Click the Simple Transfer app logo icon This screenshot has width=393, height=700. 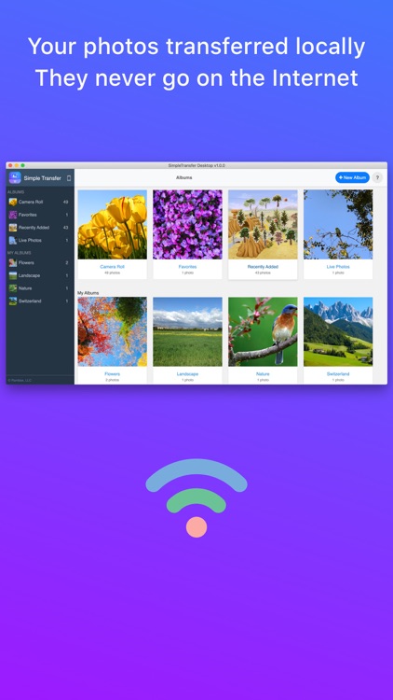click(x=15, y=177)
